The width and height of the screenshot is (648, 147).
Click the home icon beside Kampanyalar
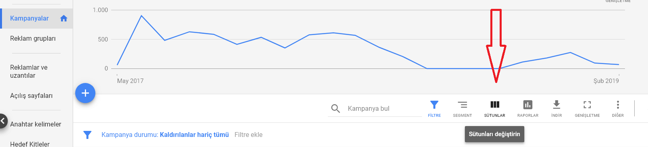click(63, 18)
